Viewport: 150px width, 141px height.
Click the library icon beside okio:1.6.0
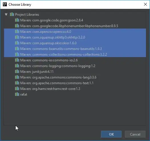click(x=17, y=43)
